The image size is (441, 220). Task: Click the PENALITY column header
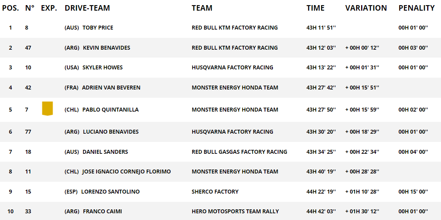[416, 8]
